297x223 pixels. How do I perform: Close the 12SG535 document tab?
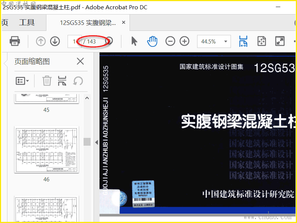pos(124,23)
